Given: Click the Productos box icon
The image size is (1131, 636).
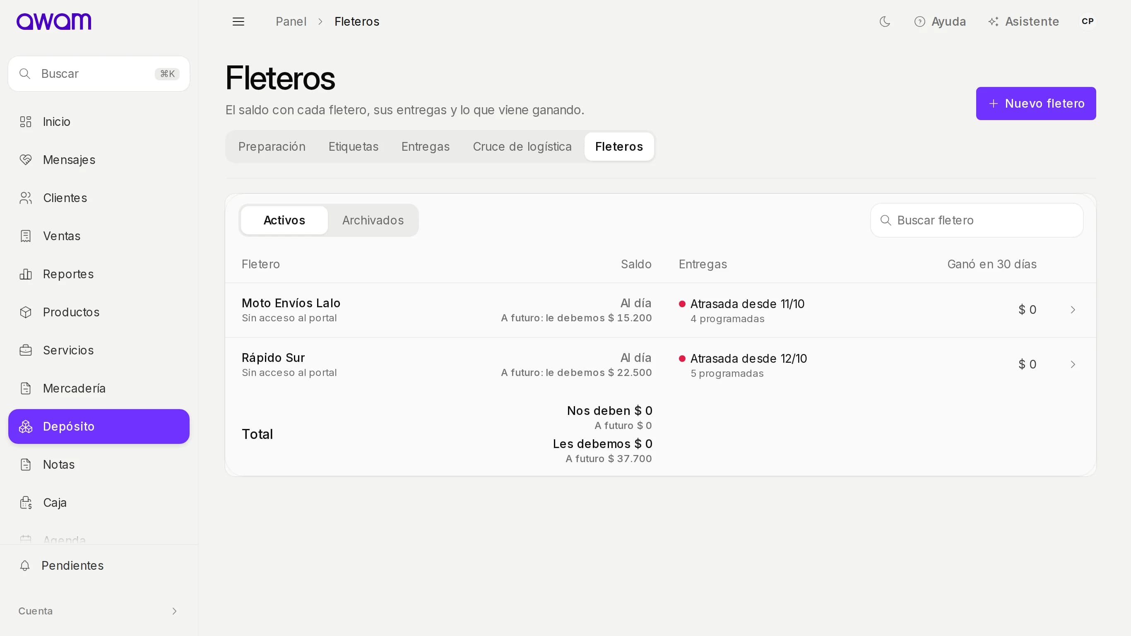Looking at the screenshot, I should 26,312.
